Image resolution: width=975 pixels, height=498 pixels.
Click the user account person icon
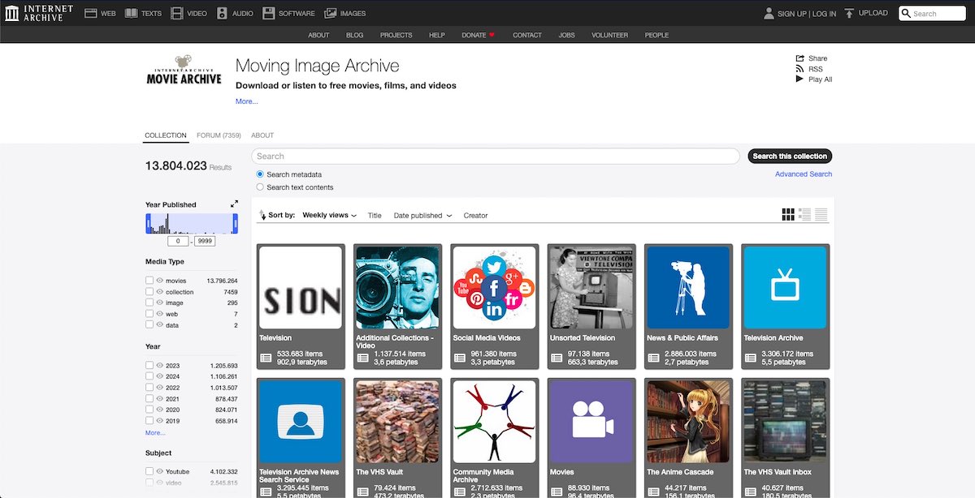(x=769, y=13)
